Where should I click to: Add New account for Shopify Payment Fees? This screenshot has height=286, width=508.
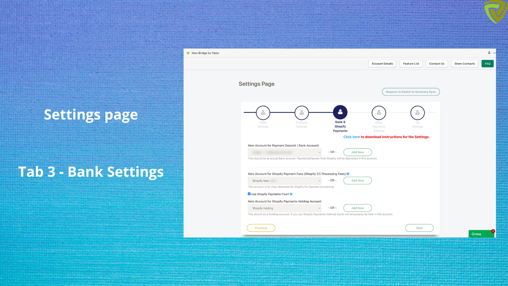point(358,180)
